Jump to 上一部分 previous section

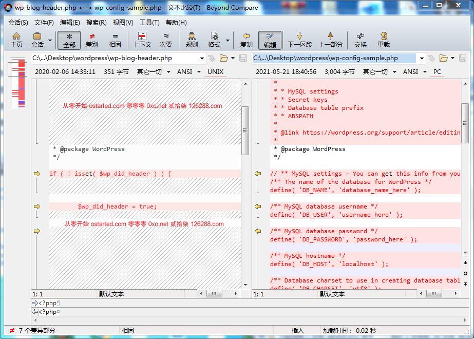click(x=330, y=40)
